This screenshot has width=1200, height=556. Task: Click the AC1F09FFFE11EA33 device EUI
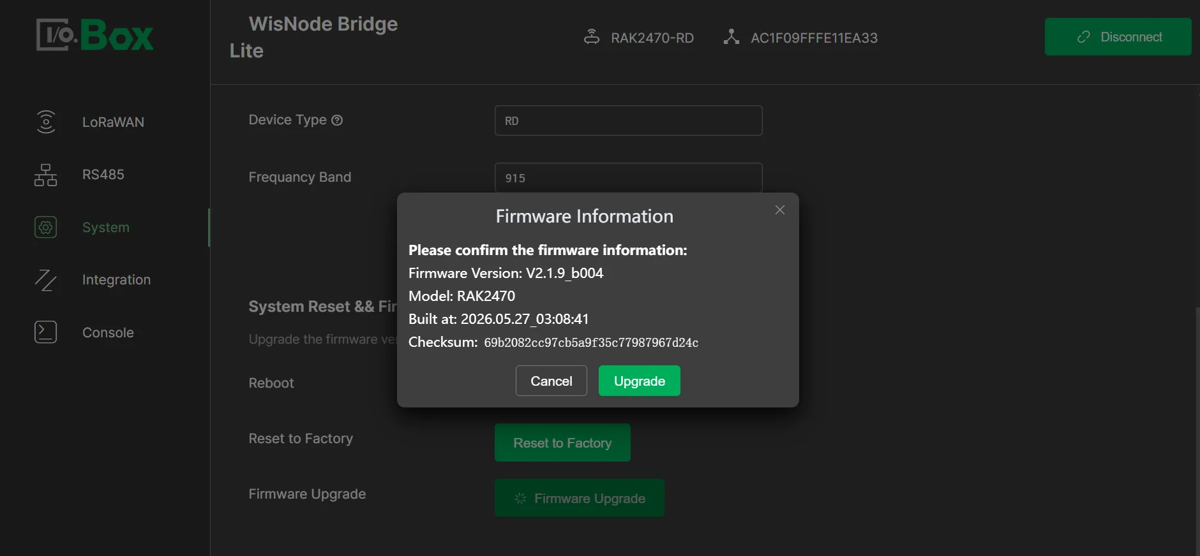[x=814, y=38]
